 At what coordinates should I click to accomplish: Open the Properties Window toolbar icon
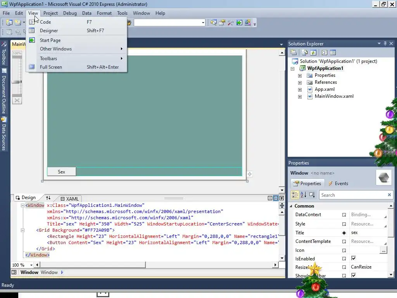tap(222, 23)
